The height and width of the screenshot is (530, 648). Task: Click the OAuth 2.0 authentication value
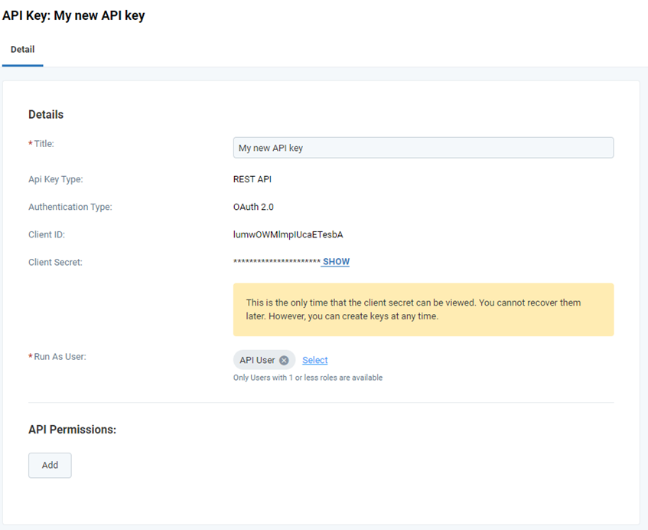[x=253, y=207]
